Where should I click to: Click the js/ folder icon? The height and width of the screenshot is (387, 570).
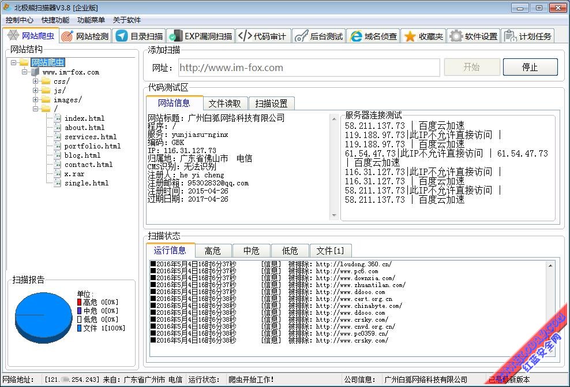pos(46,90)
